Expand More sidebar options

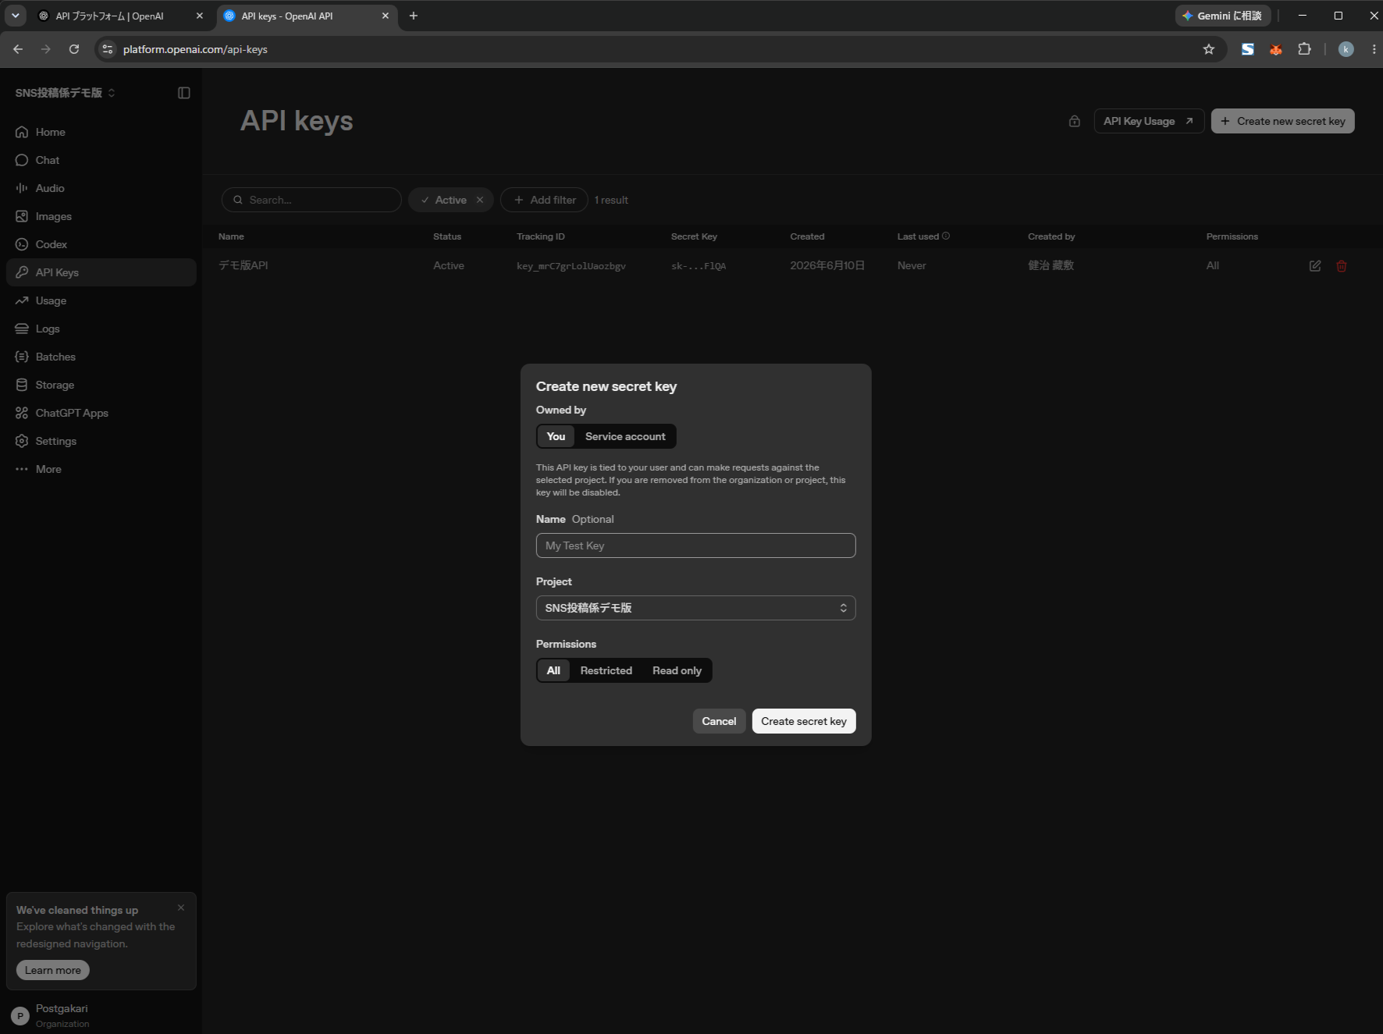(x=101, y=469)
